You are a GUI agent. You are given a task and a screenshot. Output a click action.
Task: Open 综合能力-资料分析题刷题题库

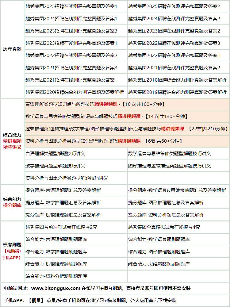[56, 276]
